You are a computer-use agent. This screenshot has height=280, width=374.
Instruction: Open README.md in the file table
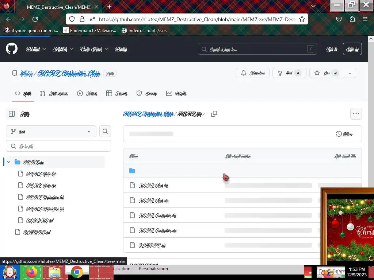(x=152, y=245)
